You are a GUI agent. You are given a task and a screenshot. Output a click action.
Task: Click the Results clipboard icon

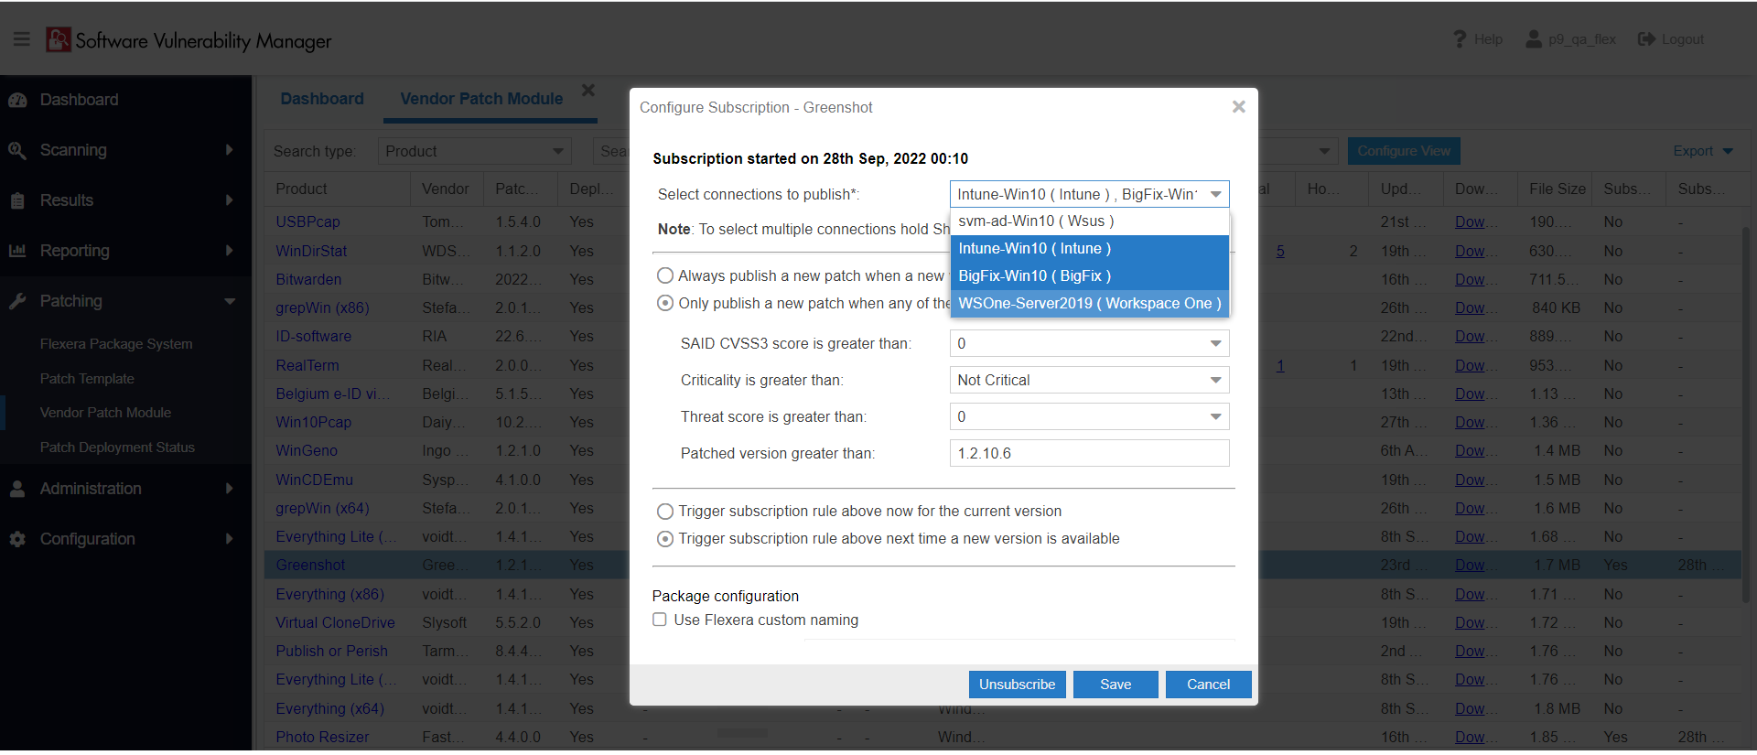tap(17, 200)
